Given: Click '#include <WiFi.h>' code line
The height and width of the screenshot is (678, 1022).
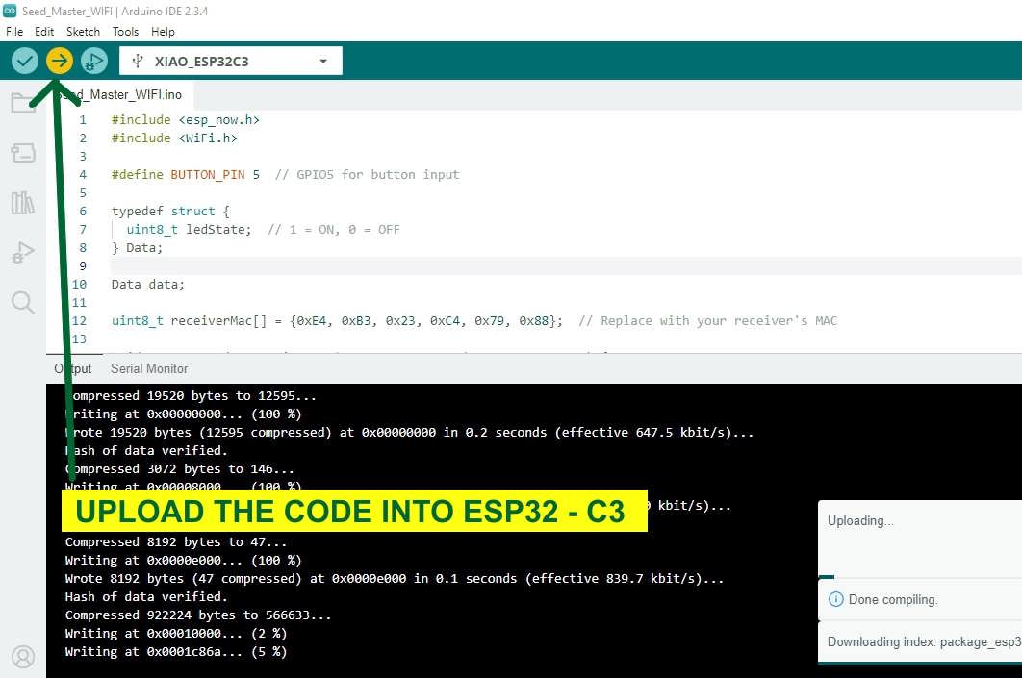Looking at the screenshot, I should (174, 138).
